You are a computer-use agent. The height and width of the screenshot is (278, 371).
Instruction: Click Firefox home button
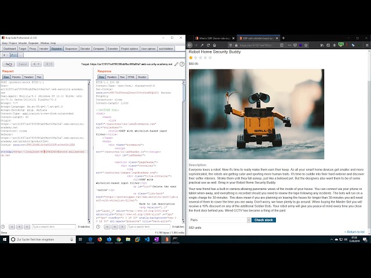[x=214, y=45]
